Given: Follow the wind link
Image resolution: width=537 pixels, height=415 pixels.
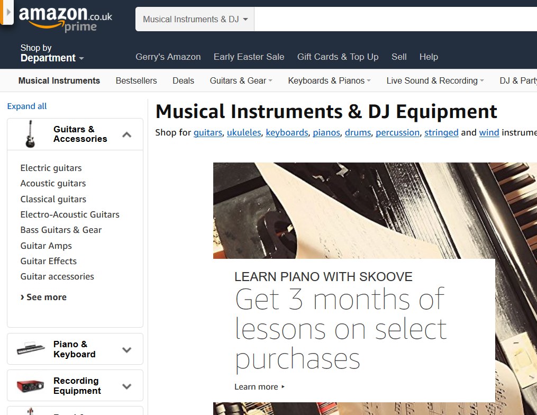Looking at the screenshot, I should point(489,133).
